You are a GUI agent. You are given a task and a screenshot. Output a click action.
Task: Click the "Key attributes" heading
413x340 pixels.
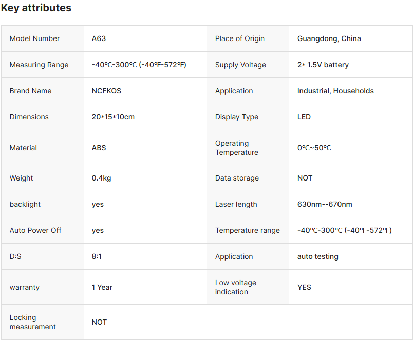coord(36,8)
